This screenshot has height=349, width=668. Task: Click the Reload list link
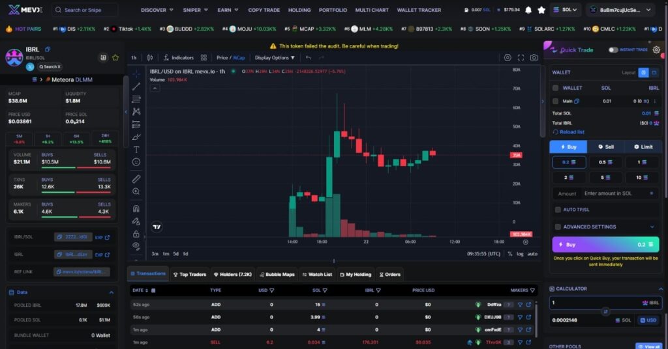pos(568,132)
